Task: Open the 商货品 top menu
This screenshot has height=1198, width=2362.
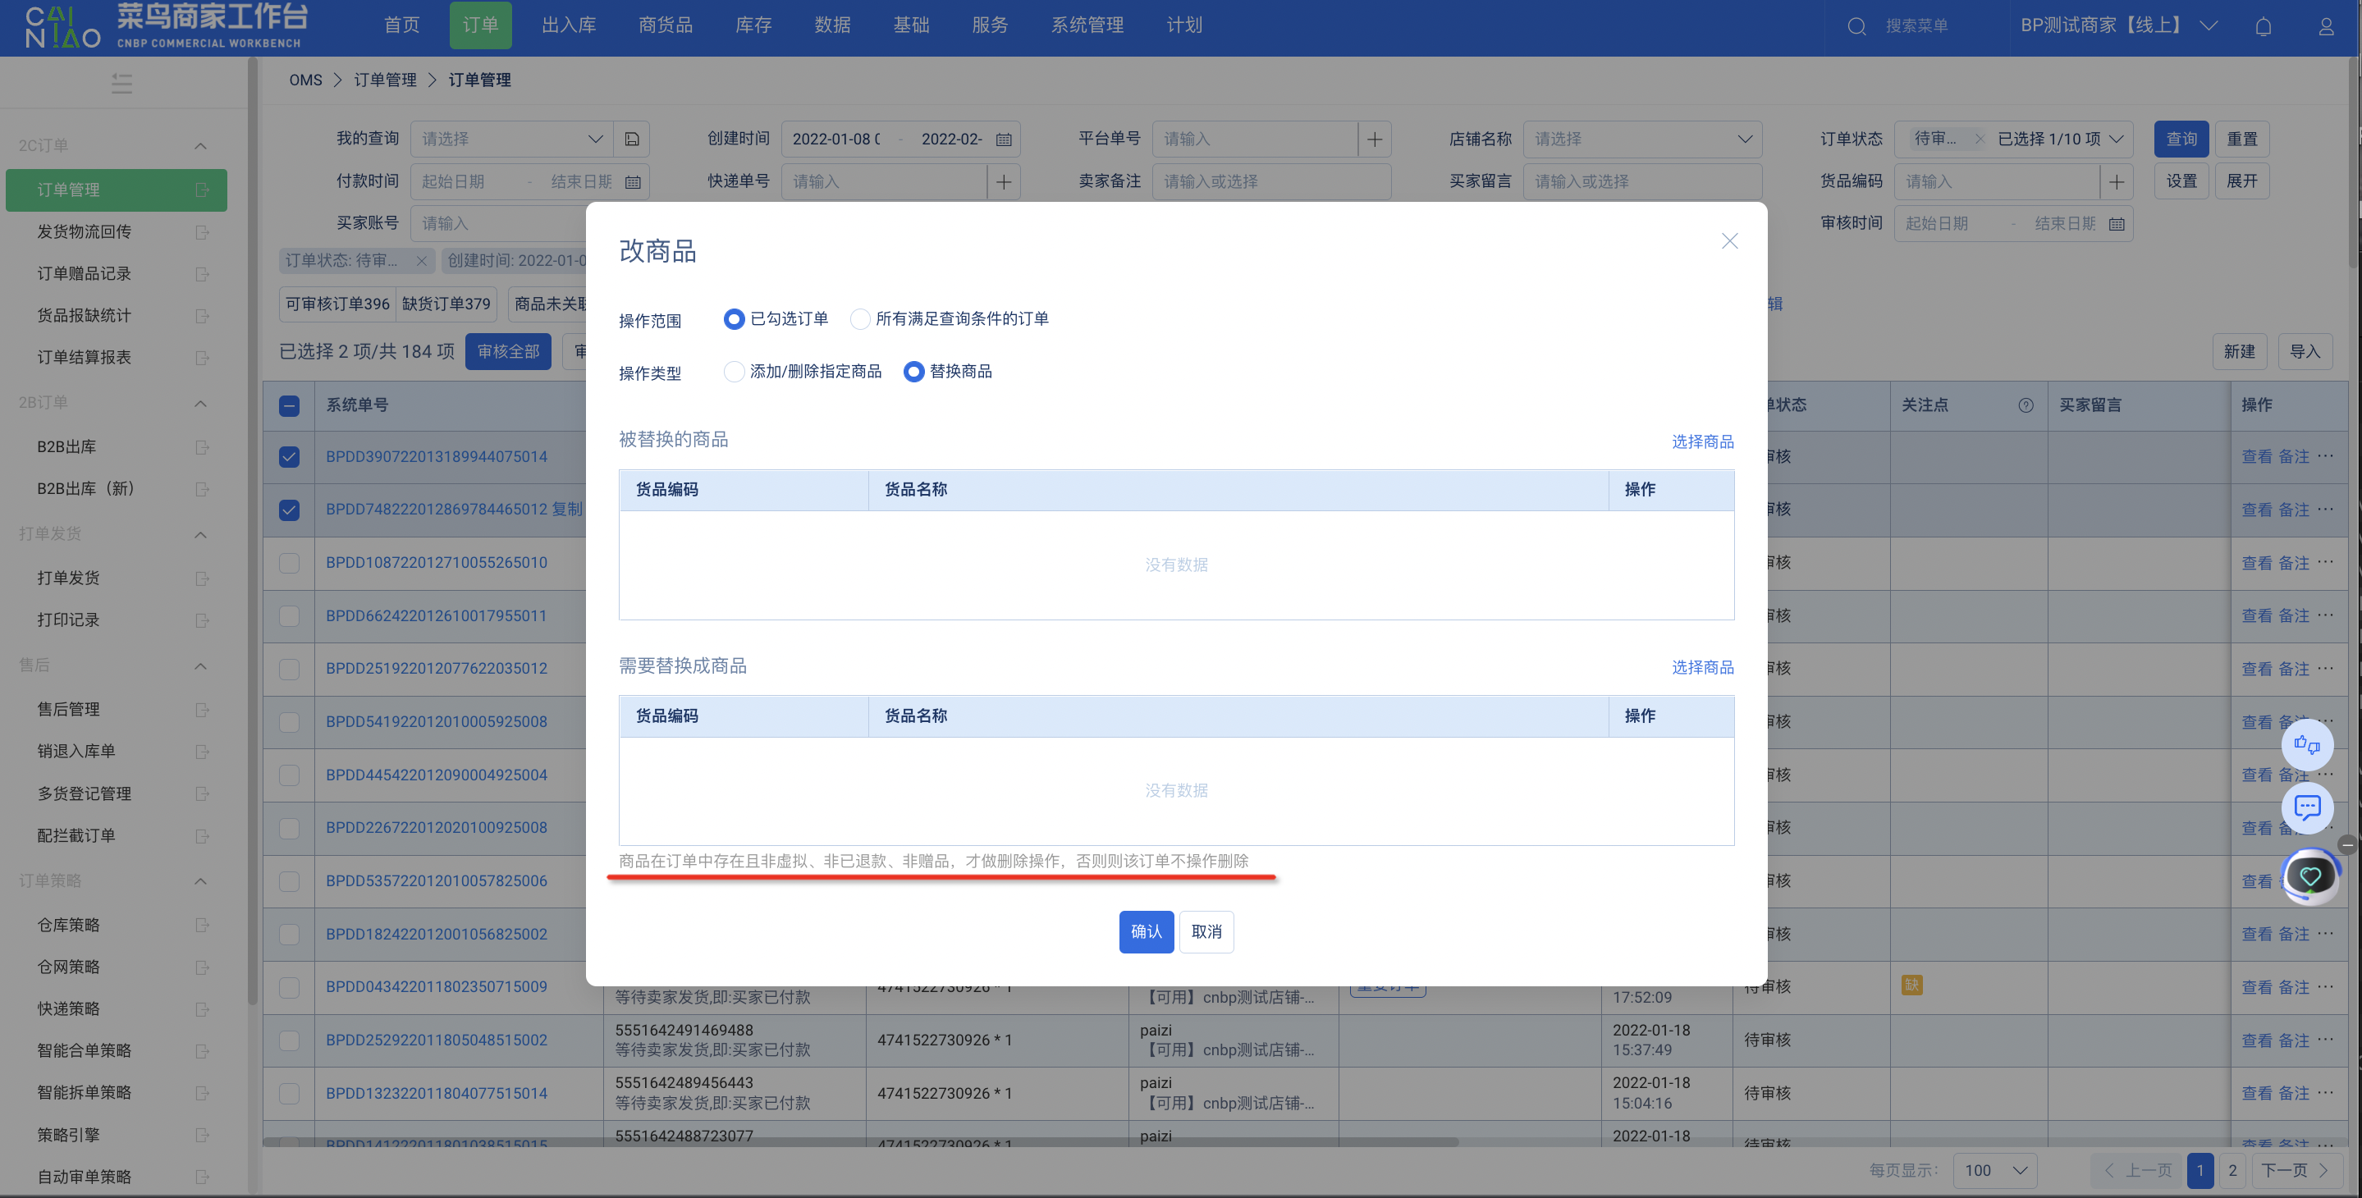Action: (665, 25)
